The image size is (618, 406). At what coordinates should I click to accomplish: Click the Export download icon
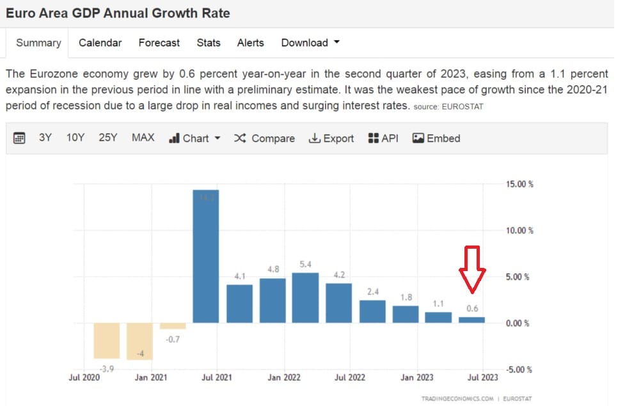tap(314, 138)
